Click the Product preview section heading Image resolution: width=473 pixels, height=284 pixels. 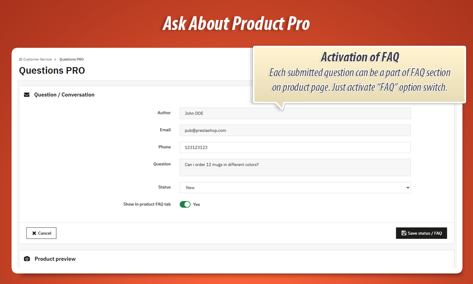click(x=55, y=259)
